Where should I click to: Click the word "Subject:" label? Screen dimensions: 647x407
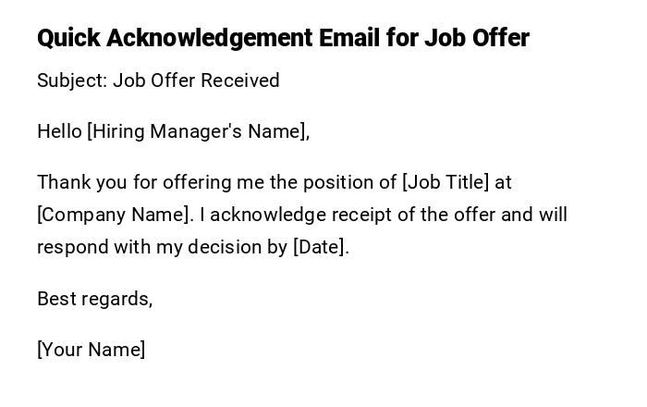pyautogui.click(x=72, y=80)
